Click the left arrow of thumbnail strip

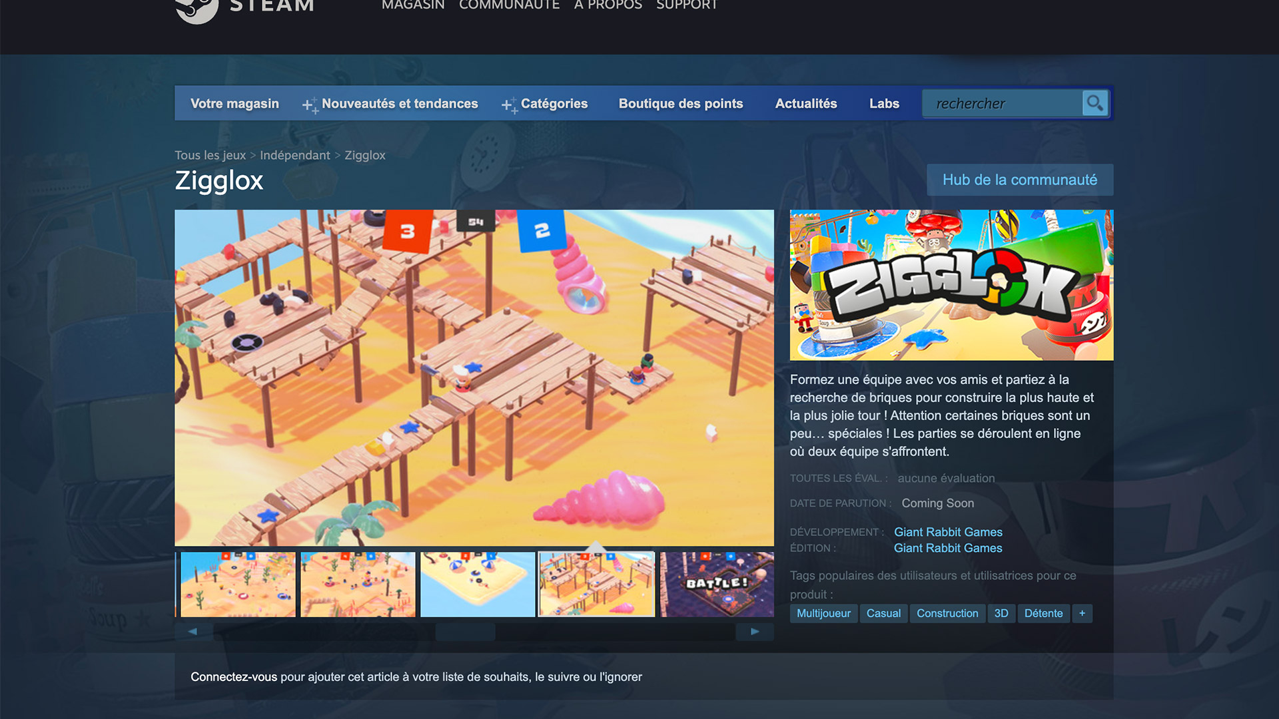(193, 632)
